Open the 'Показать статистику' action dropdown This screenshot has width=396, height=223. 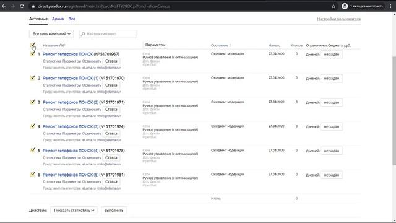(x=74, y=211)
